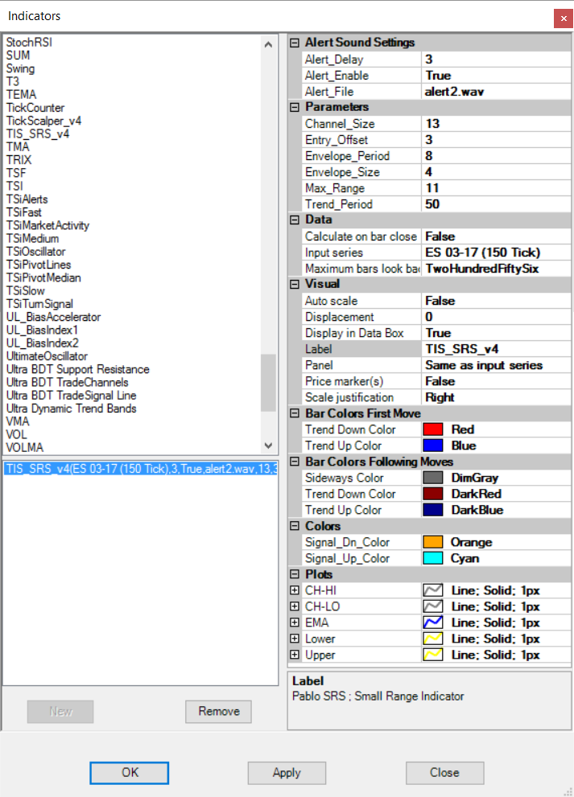Select TSiPivotLines from the indicator list
Viewport: 574px width, 797px height.
(x=39, y=265)
